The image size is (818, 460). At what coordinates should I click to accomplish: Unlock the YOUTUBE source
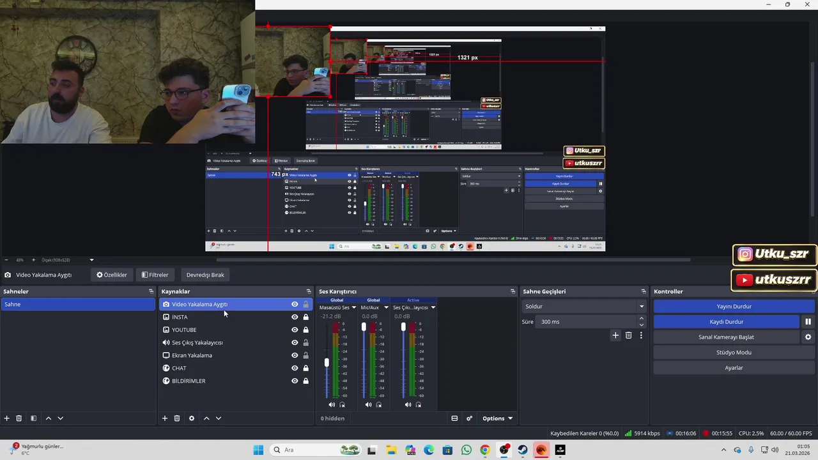(305, 330)
